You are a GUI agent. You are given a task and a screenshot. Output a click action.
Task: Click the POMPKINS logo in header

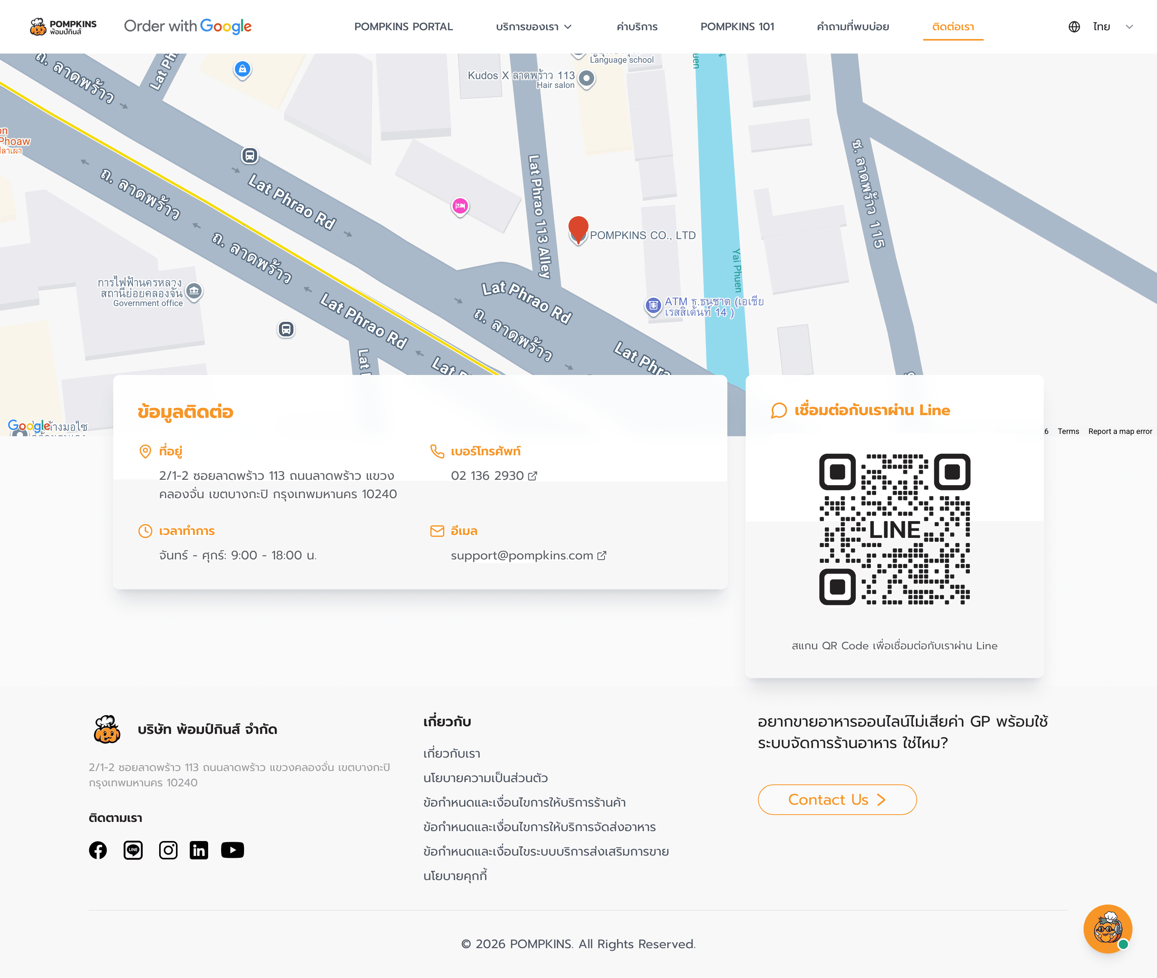[63, 27]
